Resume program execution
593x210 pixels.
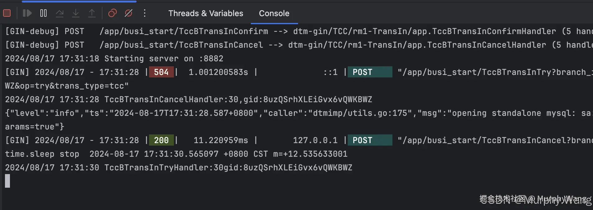coord(27,13)
